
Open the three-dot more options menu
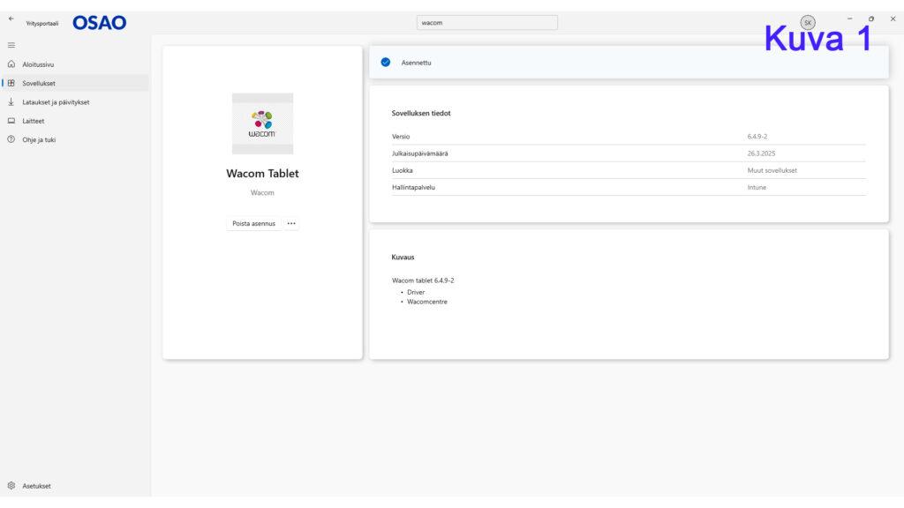291,223
